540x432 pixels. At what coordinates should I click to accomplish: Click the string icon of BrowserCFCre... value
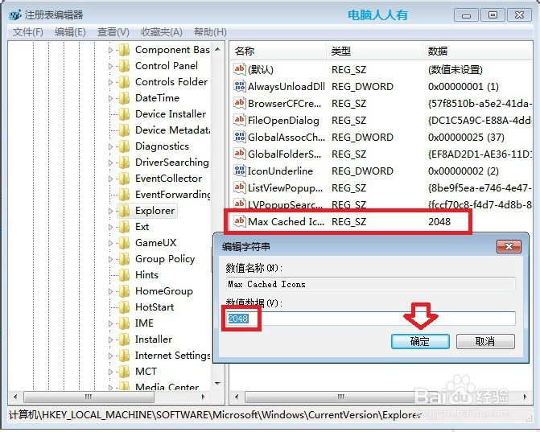click(x=239, y=103)
